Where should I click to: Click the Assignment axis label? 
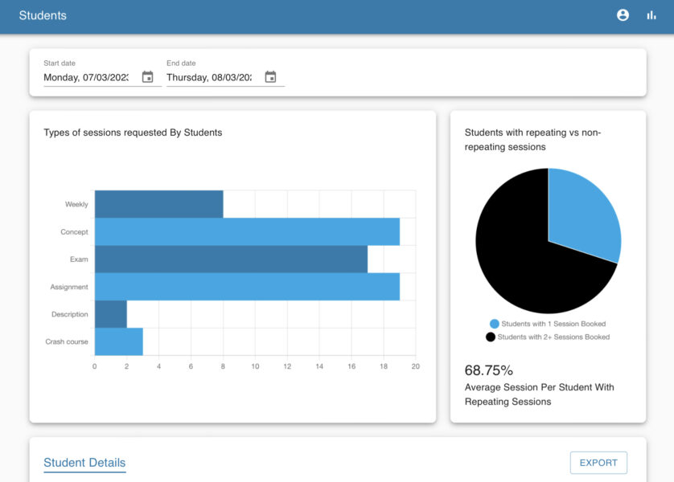69,287
